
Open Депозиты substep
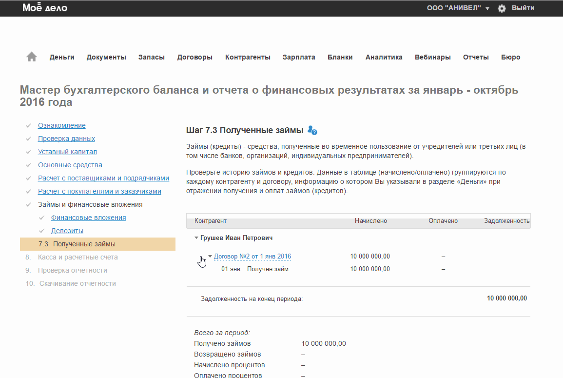67,231
